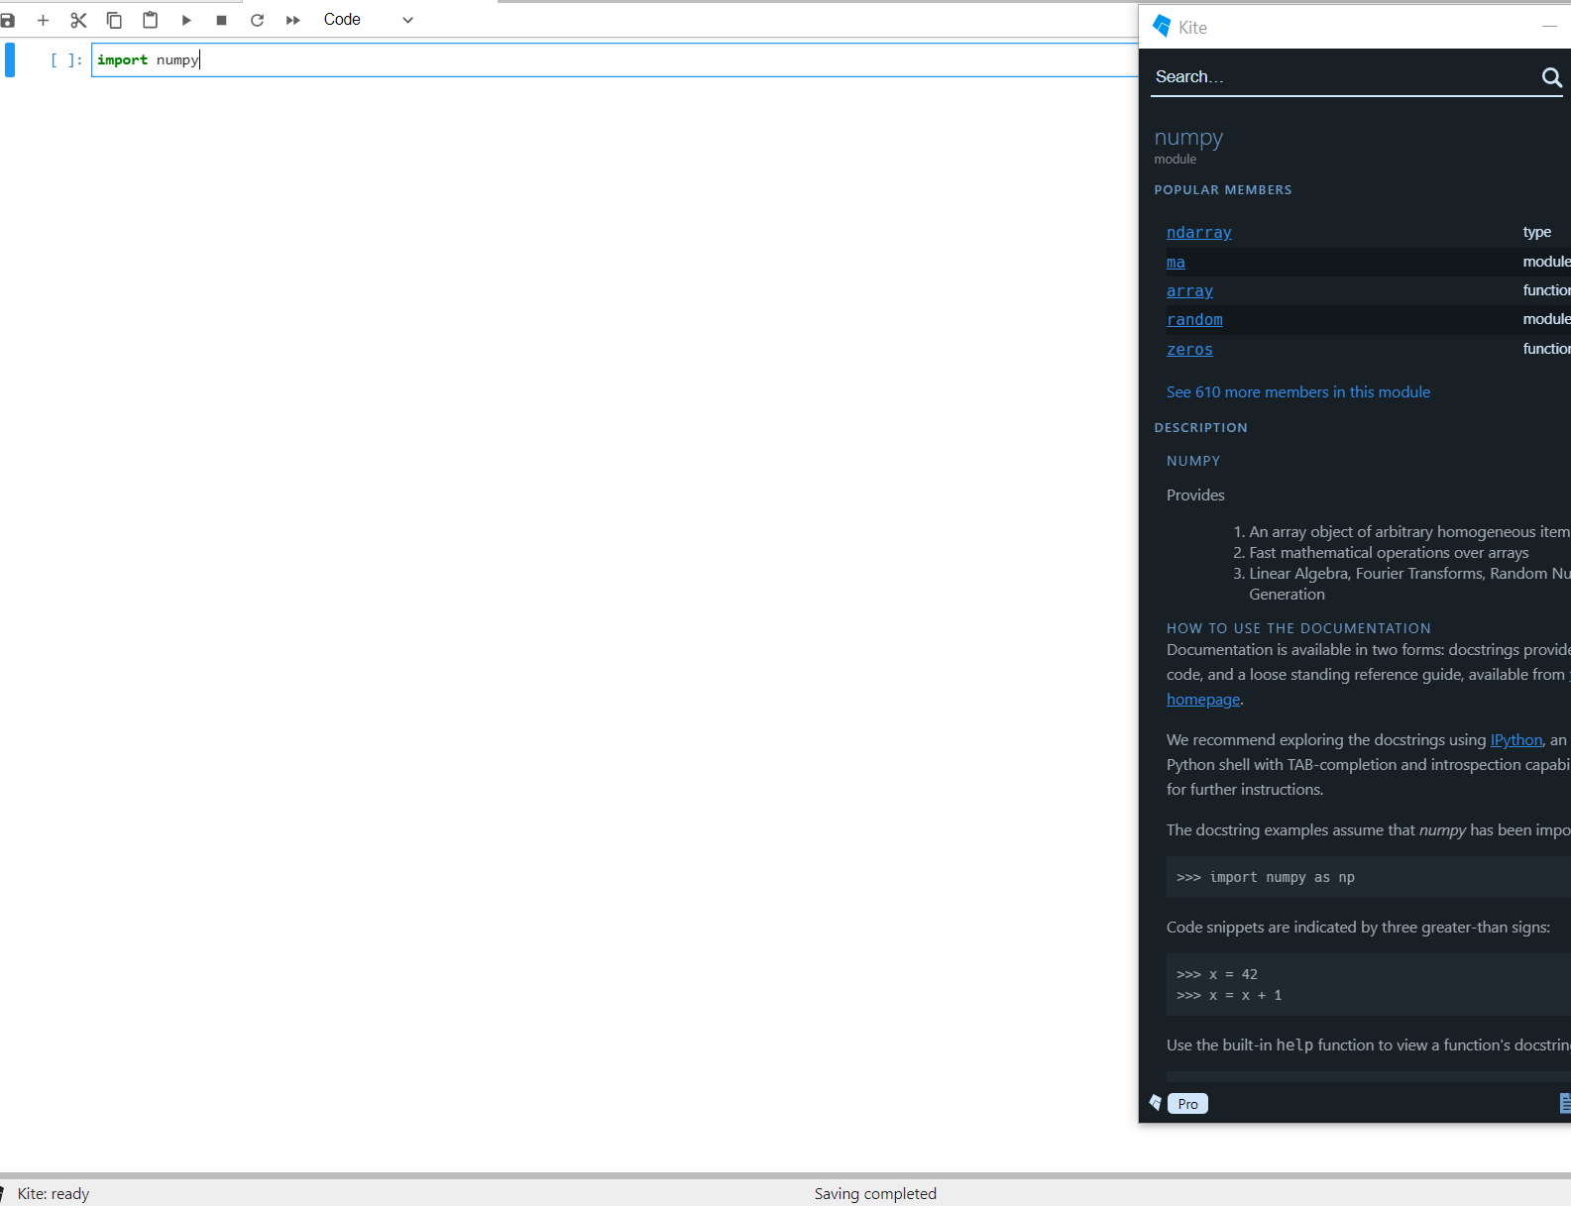Image resolution: width=1571 pixels, height=1206 pixels.
Task: Open the IPython link
Action: (1516, 739)
